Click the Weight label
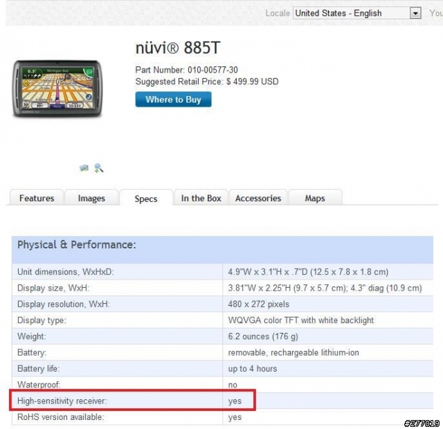Viewport: 443px width, 429px height. coord(31,336)
